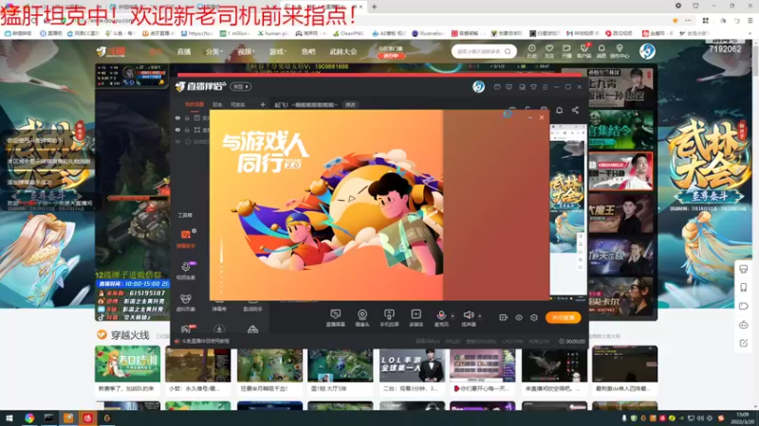Open 消息 messages bell on Douyu header

coord(602,51)
